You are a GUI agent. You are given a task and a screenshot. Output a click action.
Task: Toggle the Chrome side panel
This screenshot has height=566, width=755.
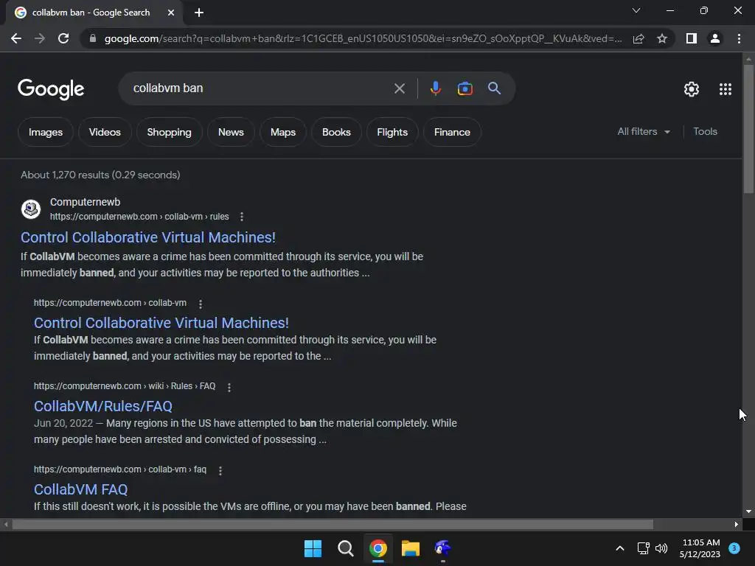pos(692,38)
